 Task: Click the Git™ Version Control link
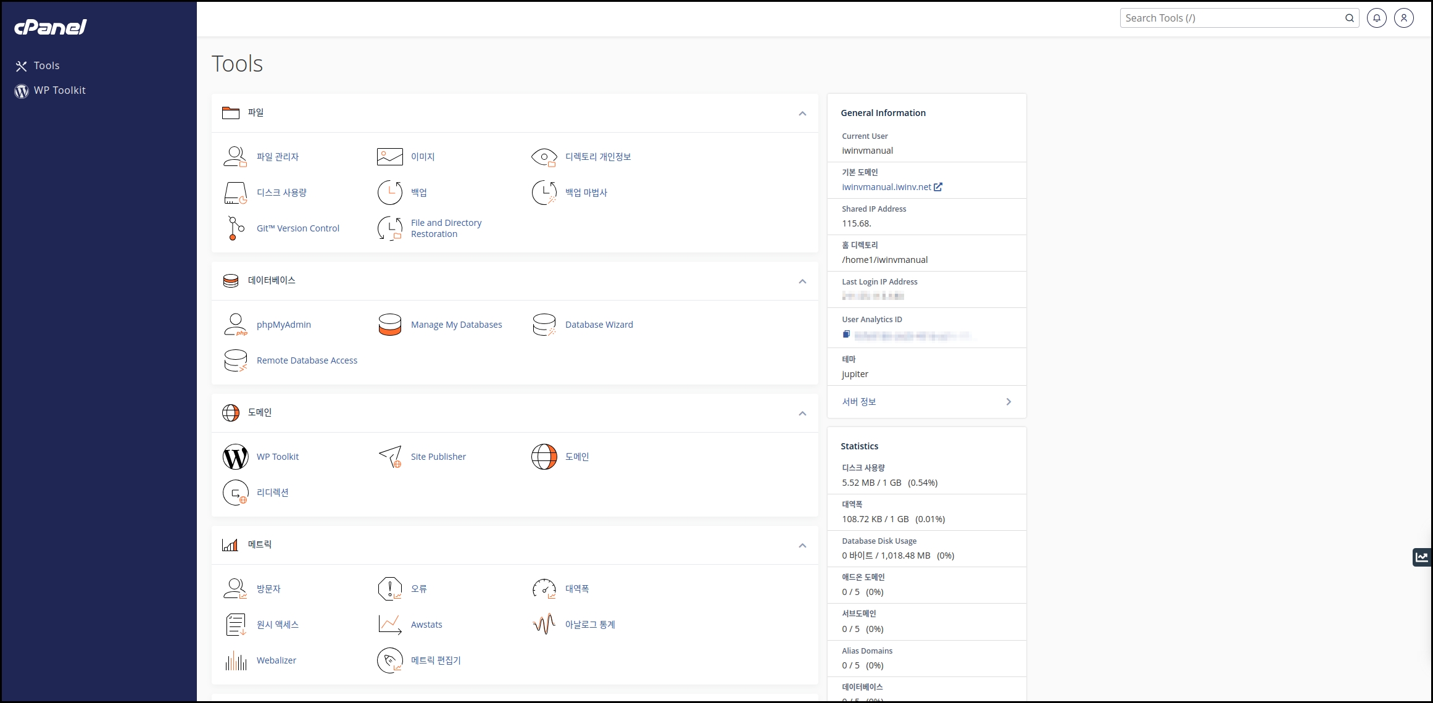[297, 228]
